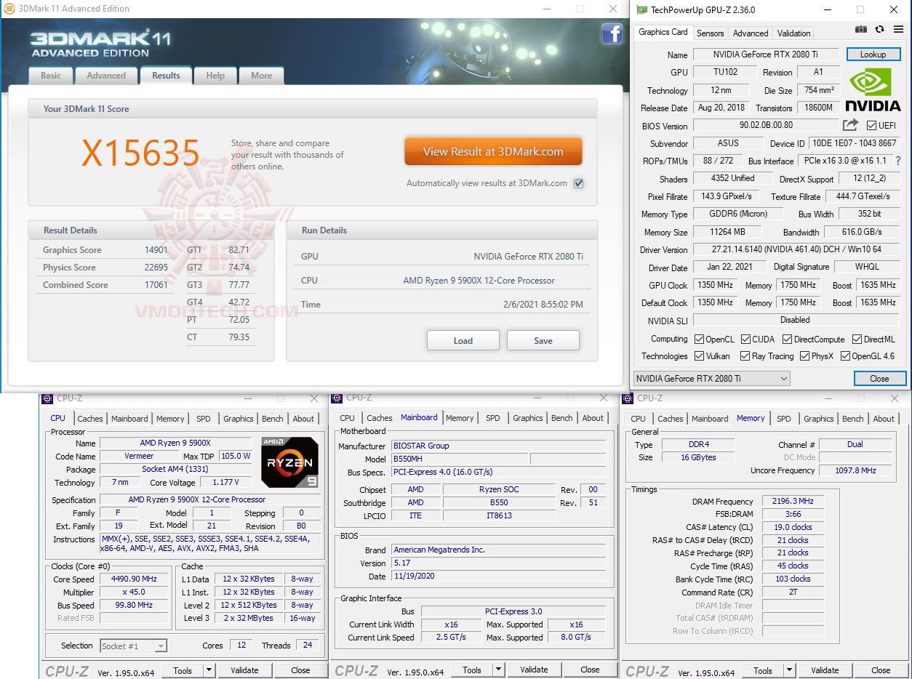The height and width of the screenshot is (679, 912).
Task: Click the Physics Score value 22695
Action: [156, 268]
